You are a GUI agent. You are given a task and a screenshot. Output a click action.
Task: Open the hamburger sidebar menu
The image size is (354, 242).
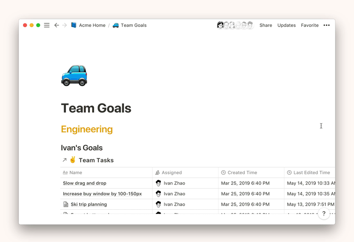(x=47, y=25)
